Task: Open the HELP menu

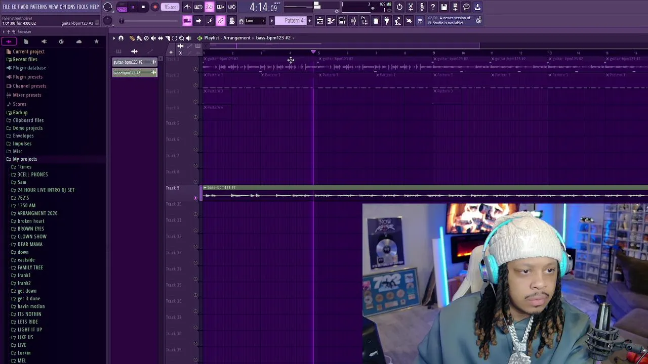Action: (x=94, y=7)
